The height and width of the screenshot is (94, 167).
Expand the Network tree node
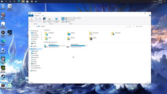(29, 71)
